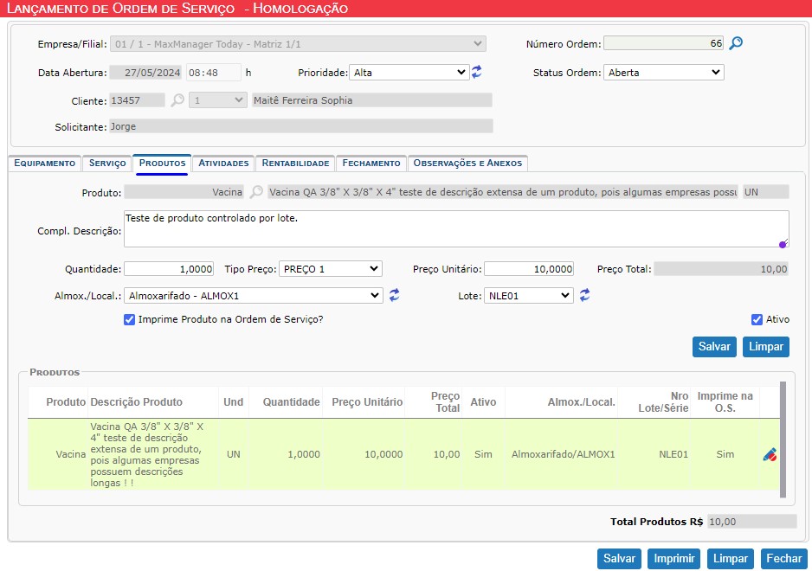Viewport: 812px width, 571px height.
Task: Click the Data Abertura time field 08:48
Action: pos(213,73)
